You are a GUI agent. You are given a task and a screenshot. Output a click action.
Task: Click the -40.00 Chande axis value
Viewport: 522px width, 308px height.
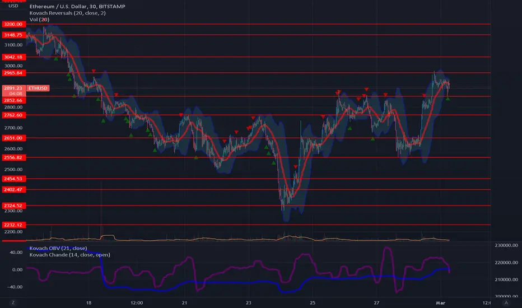[15, 287]
